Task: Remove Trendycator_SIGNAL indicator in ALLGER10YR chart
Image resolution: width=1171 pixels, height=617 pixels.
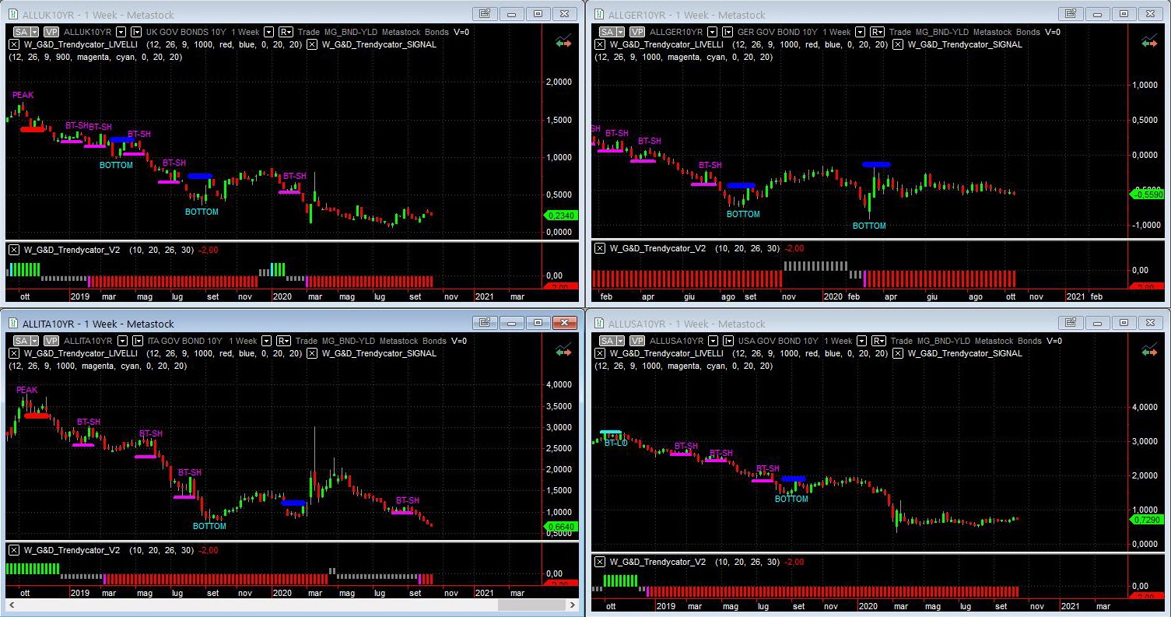Action: pos(898,44)
